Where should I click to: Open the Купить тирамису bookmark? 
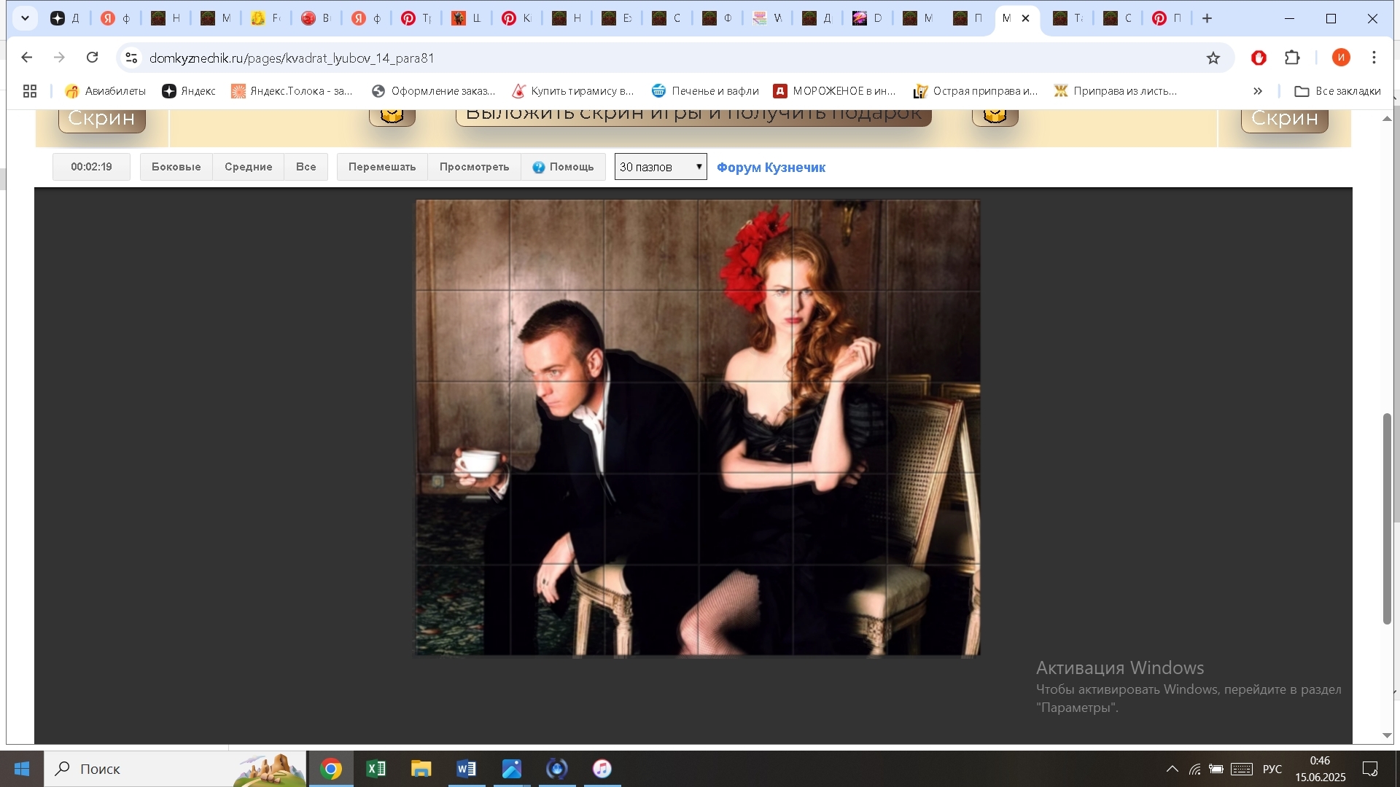573,91
